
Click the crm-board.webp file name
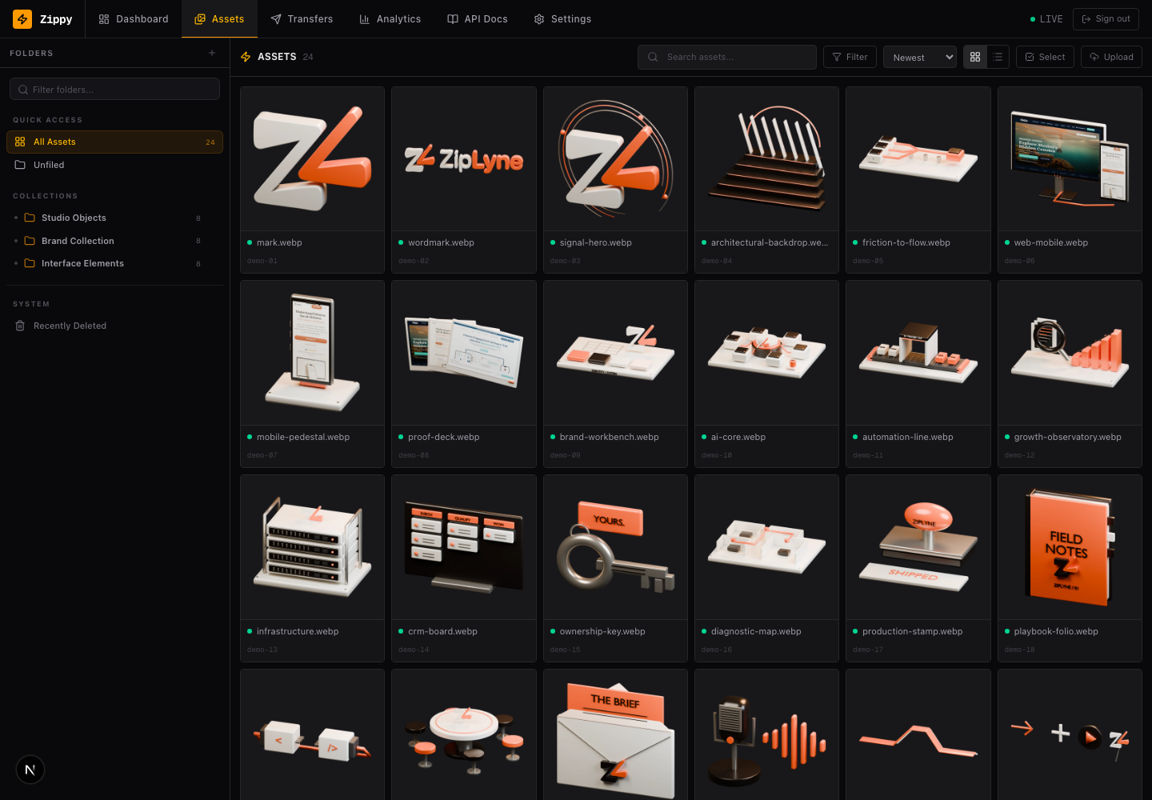coord(442,631)
